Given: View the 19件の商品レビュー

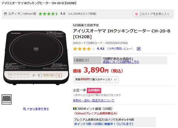Looking at the screenshot, I should pyautogui.click(x=120, y=49).
